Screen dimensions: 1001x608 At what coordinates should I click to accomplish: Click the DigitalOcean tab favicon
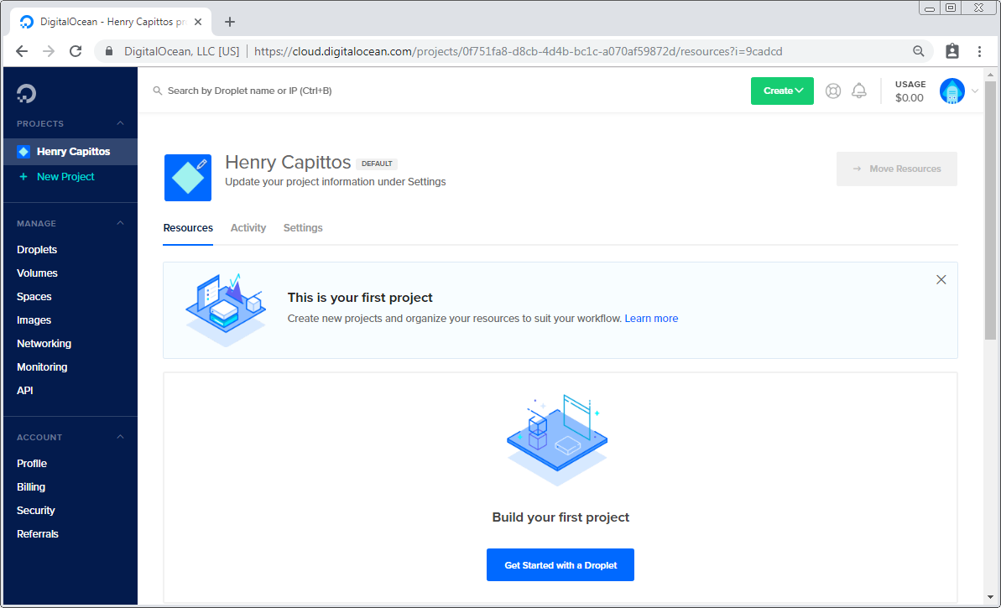(x=26, y=22)
